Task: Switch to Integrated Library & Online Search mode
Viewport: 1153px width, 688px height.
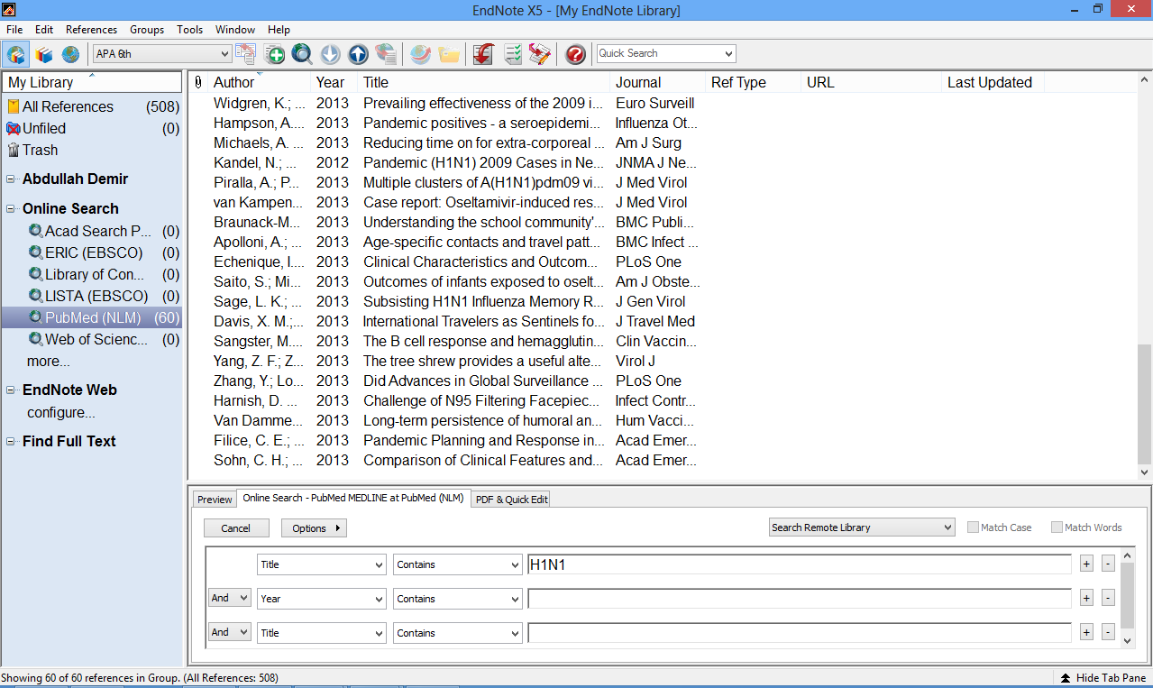Action: point(15,54)
